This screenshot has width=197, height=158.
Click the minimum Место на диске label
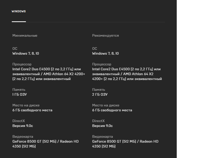pos(26,105)
